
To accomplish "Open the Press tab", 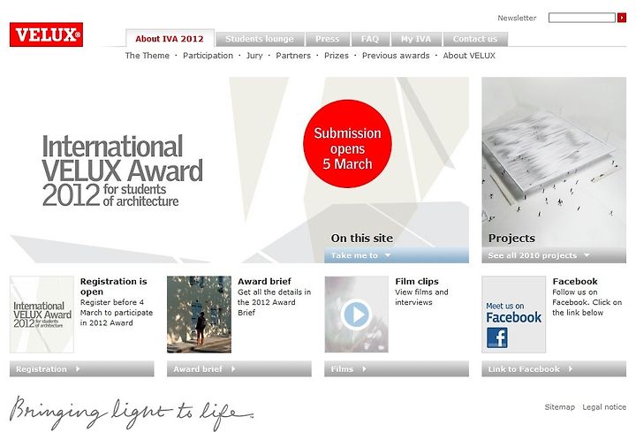I will point(328,39).
